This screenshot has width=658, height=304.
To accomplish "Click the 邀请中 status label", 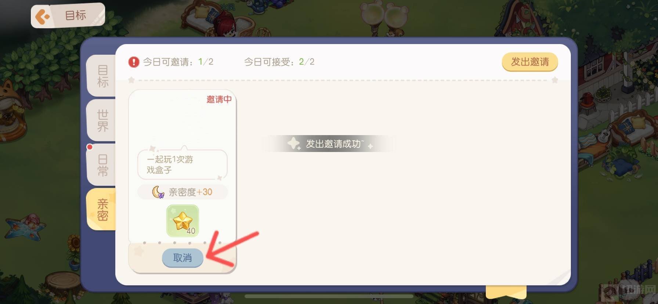I will click(x=219, y=99).
